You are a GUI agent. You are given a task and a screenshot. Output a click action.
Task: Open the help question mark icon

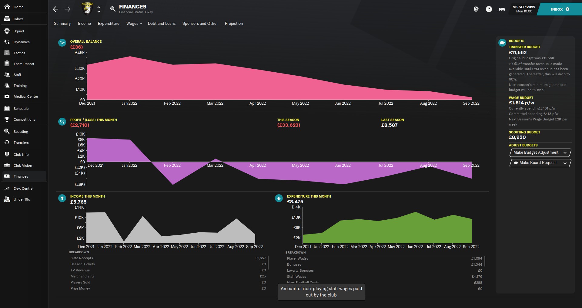point(489,9)
